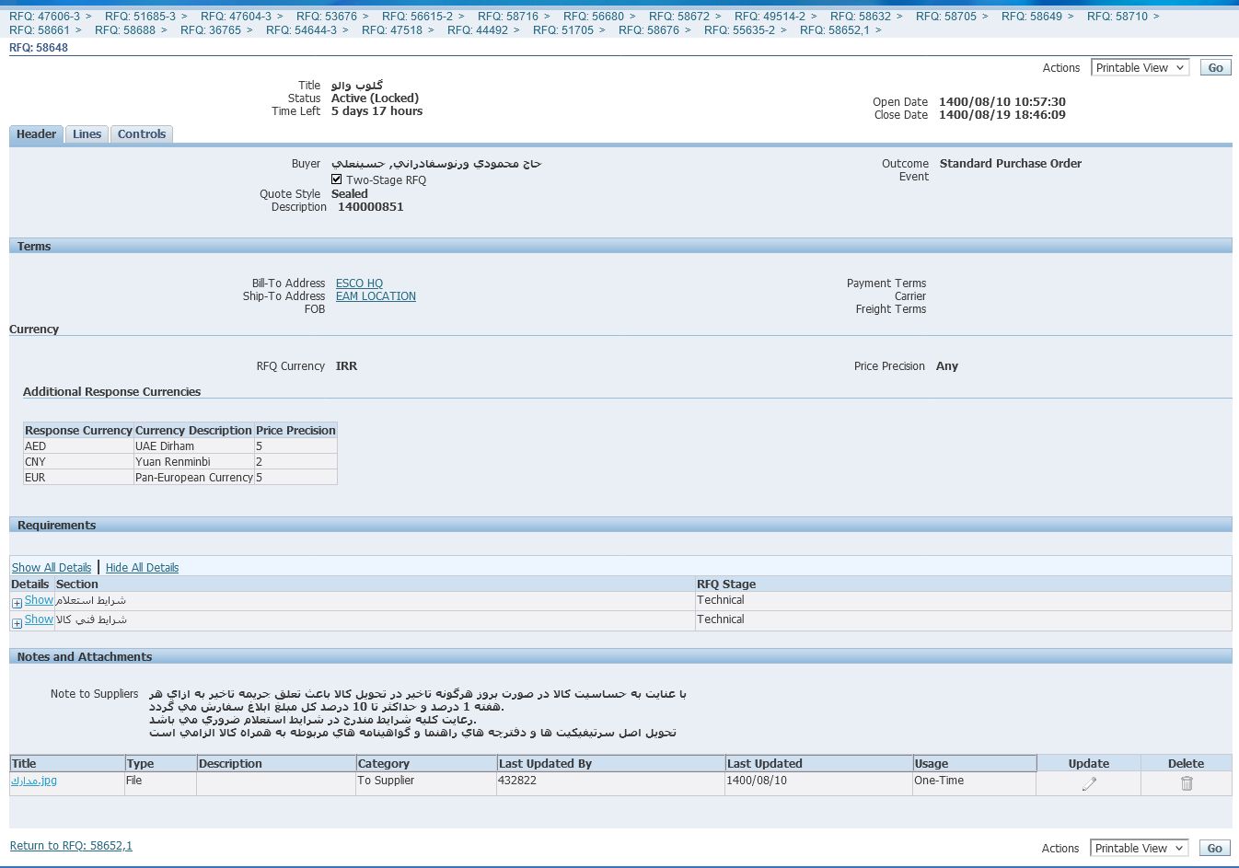Image resolution: width=1239 pixels, height=868 pixels.
Task: Click the Standard Purchase Order outcome text
Action: tap(1011, 164)
